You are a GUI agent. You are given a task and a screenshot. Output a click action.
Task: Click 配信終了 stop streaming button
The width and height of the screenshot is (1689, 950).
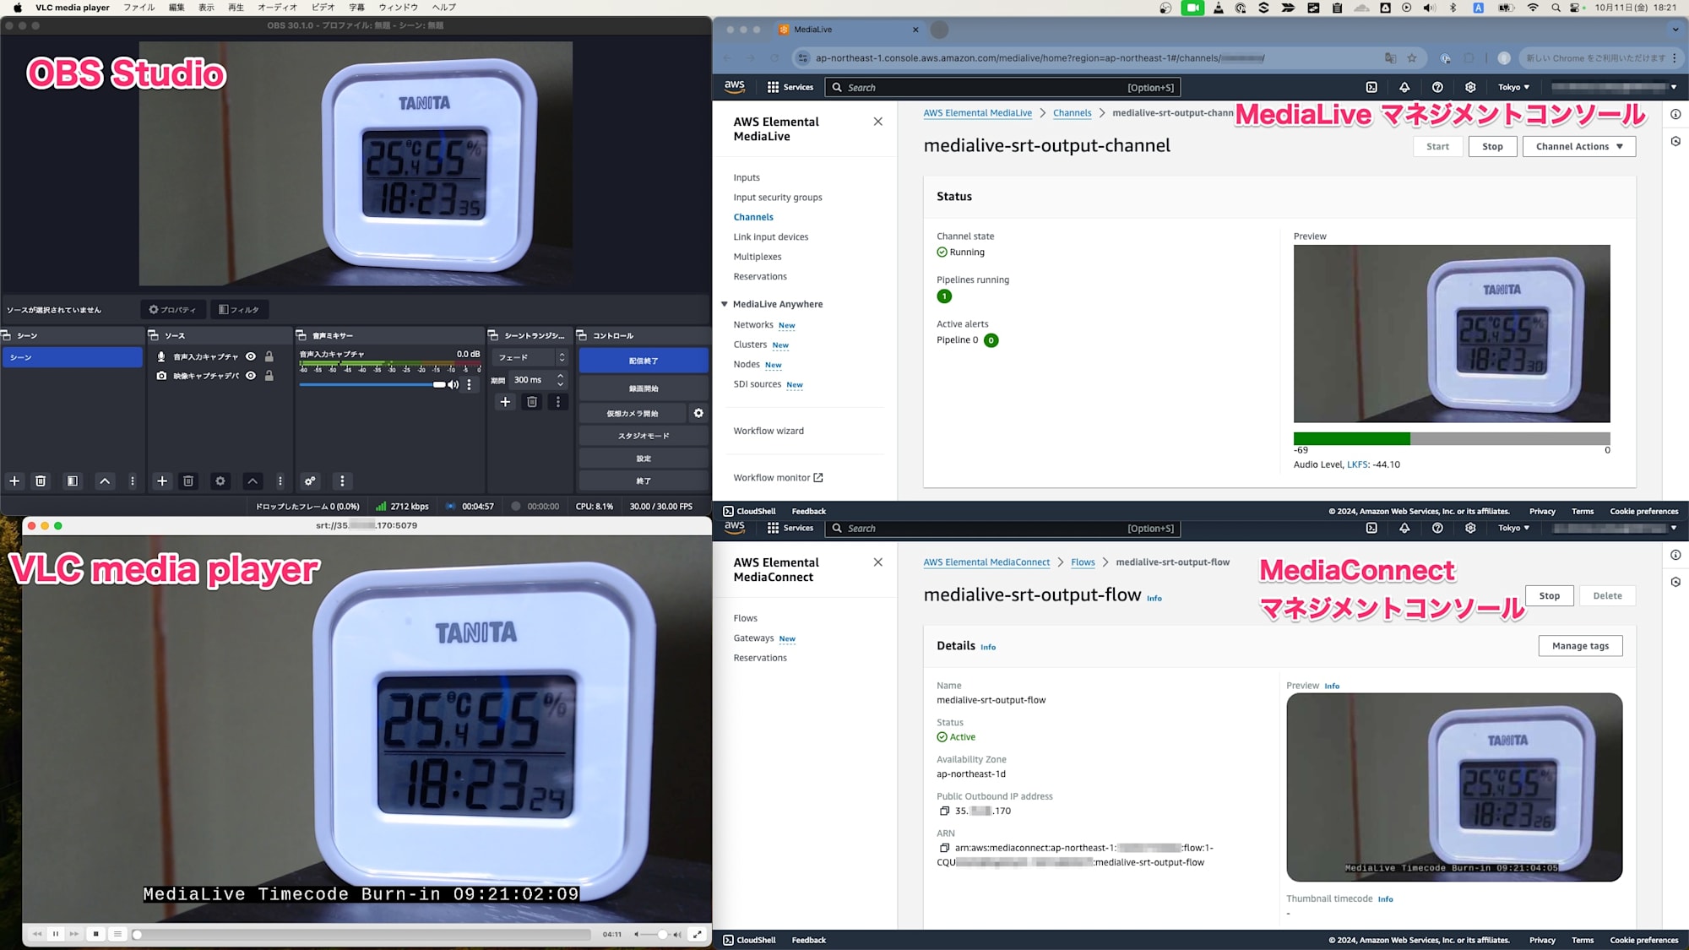point(644,361)
